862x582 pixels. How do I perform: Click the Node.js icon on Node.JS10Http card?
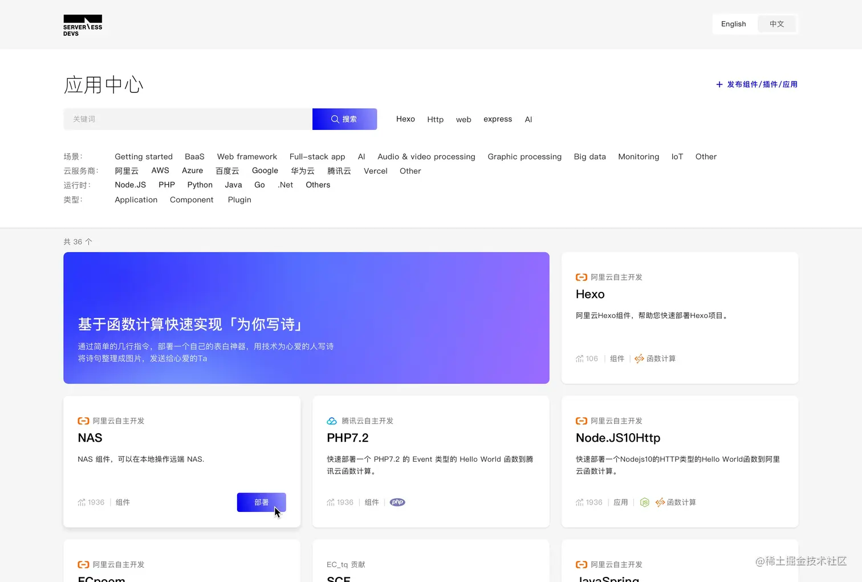tap(645, 502)
